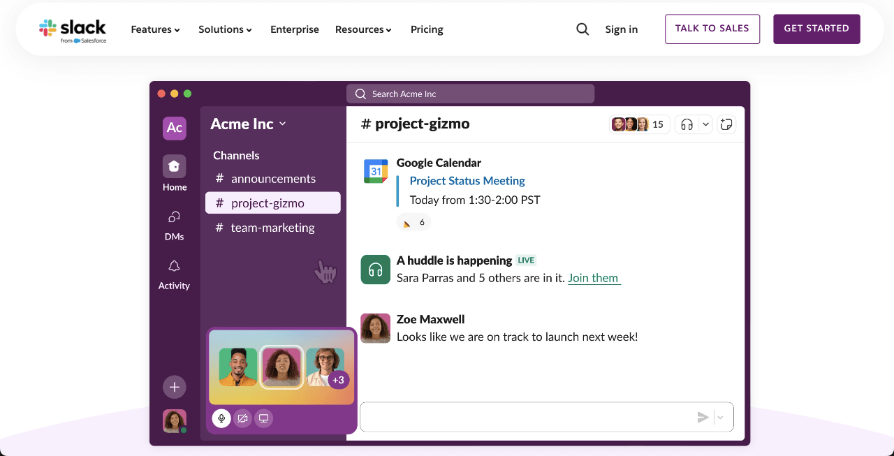Open the huddle options chevron in the channel header
Screen dimensions: 894x456
(705, 124)
